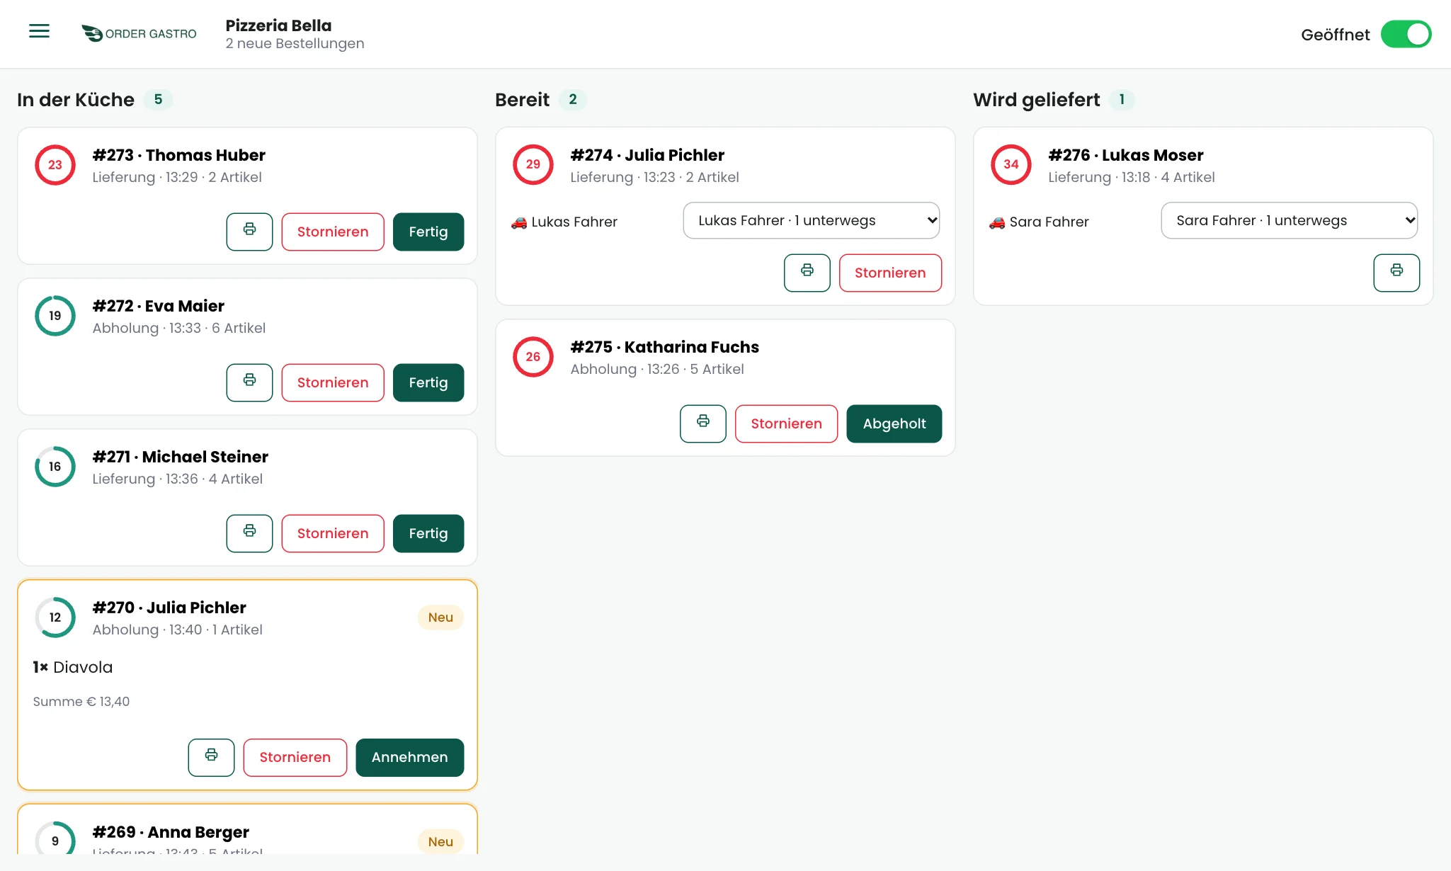The width and height of the screenshot is (1451, 871).
Task: Print order #270 Julia Pichler
Action: tap(211, 758)
